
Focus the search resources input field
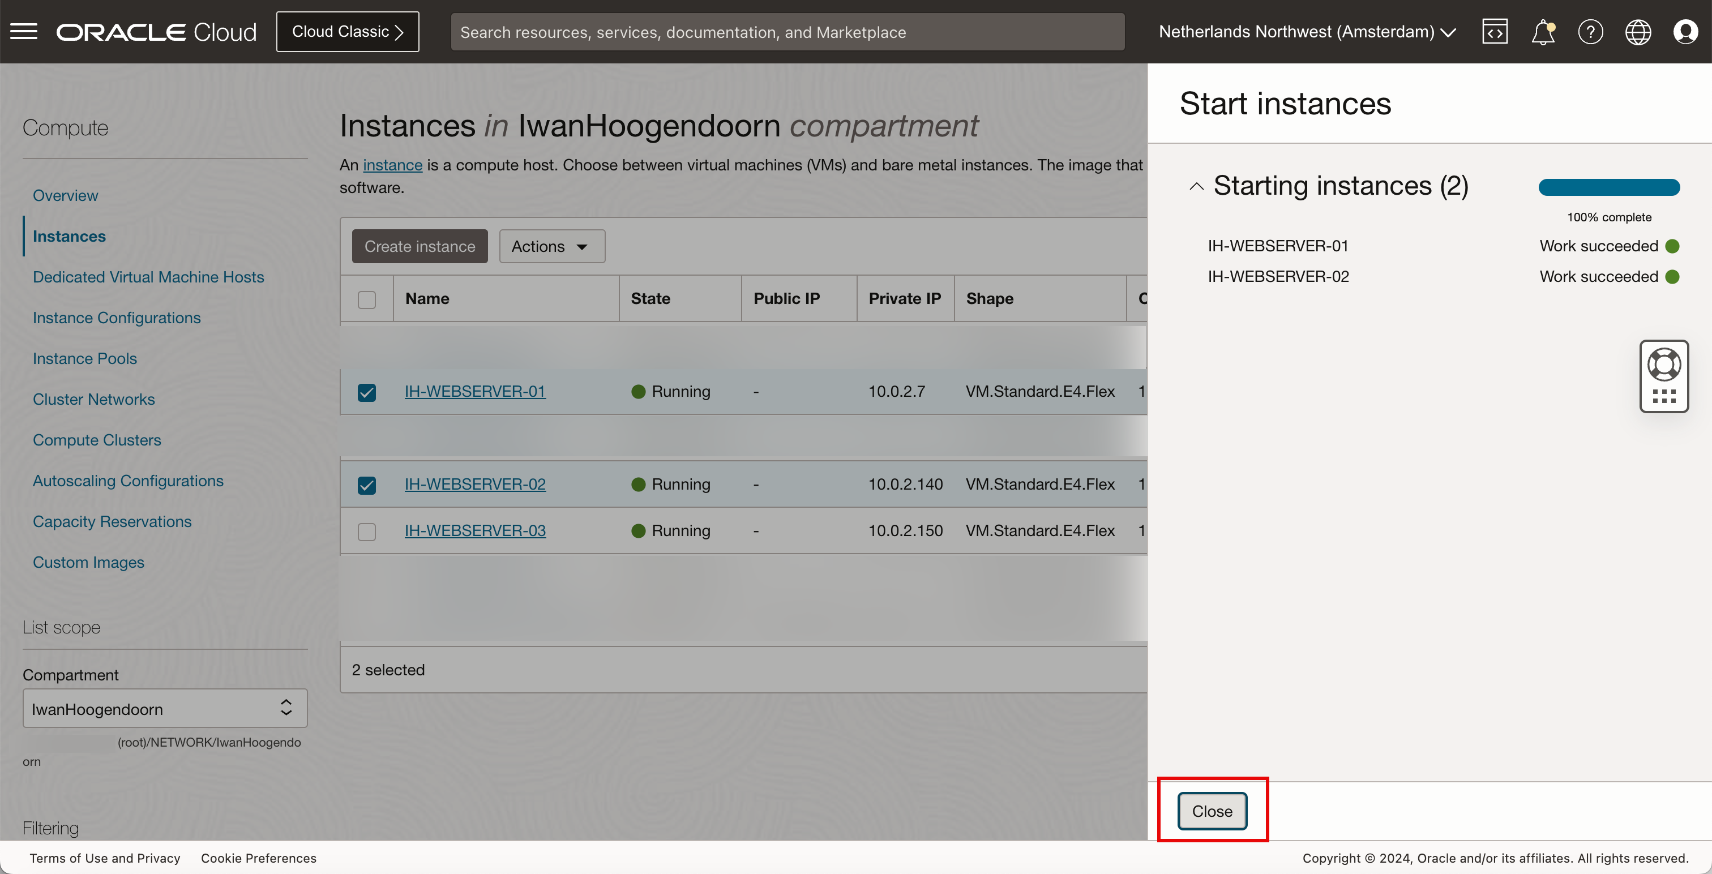[787, 32]
